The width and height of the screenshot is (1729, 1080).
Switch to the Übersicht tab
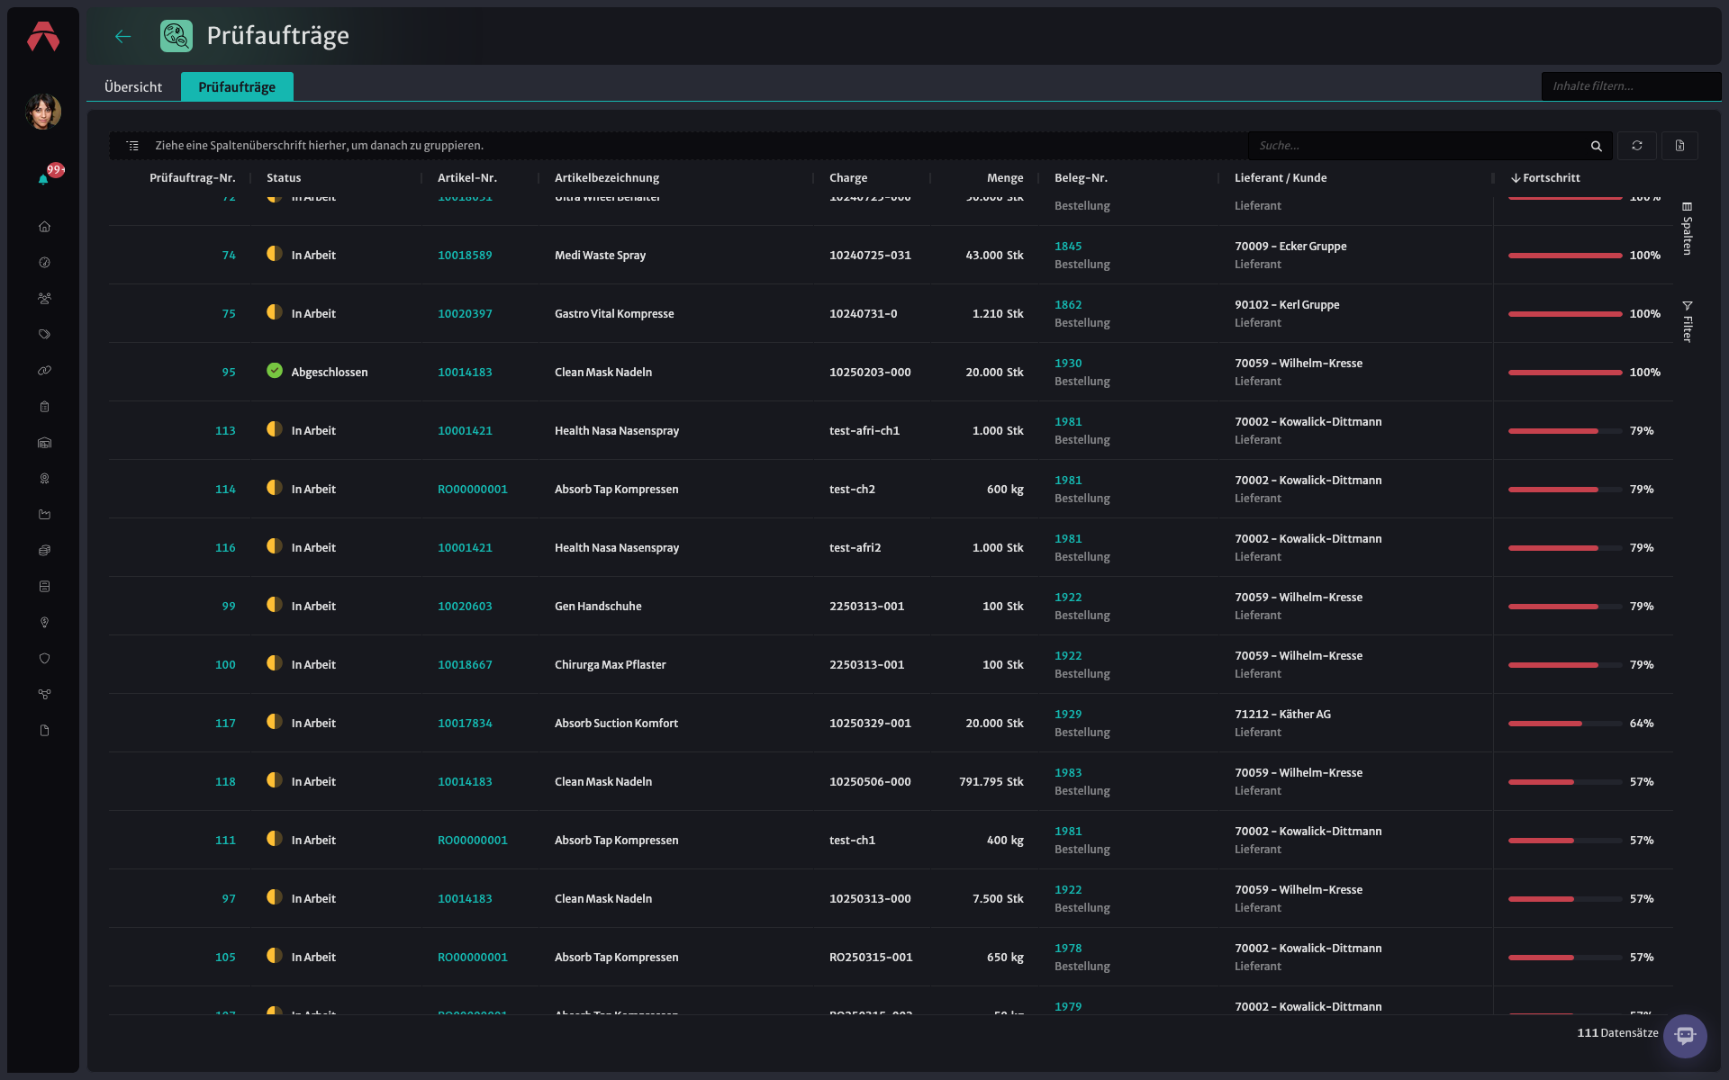(133, 87)
